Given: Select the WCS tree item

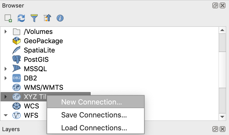Looking at the screenshot, I should [31, 106].
